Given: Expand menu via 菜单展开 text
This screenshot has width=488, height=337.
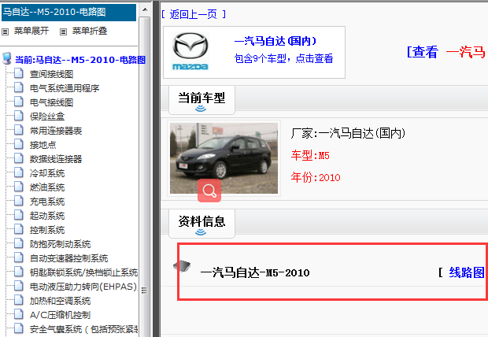Looking at the screenshot, I should [31, 31].
